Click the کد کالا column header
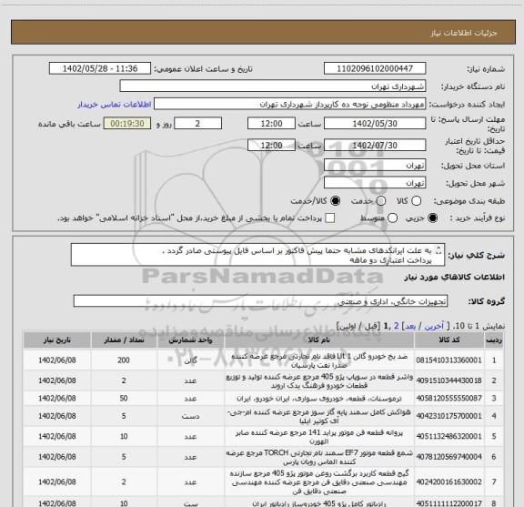This screenshot has width=524, height=507. (x=449, y=340)
